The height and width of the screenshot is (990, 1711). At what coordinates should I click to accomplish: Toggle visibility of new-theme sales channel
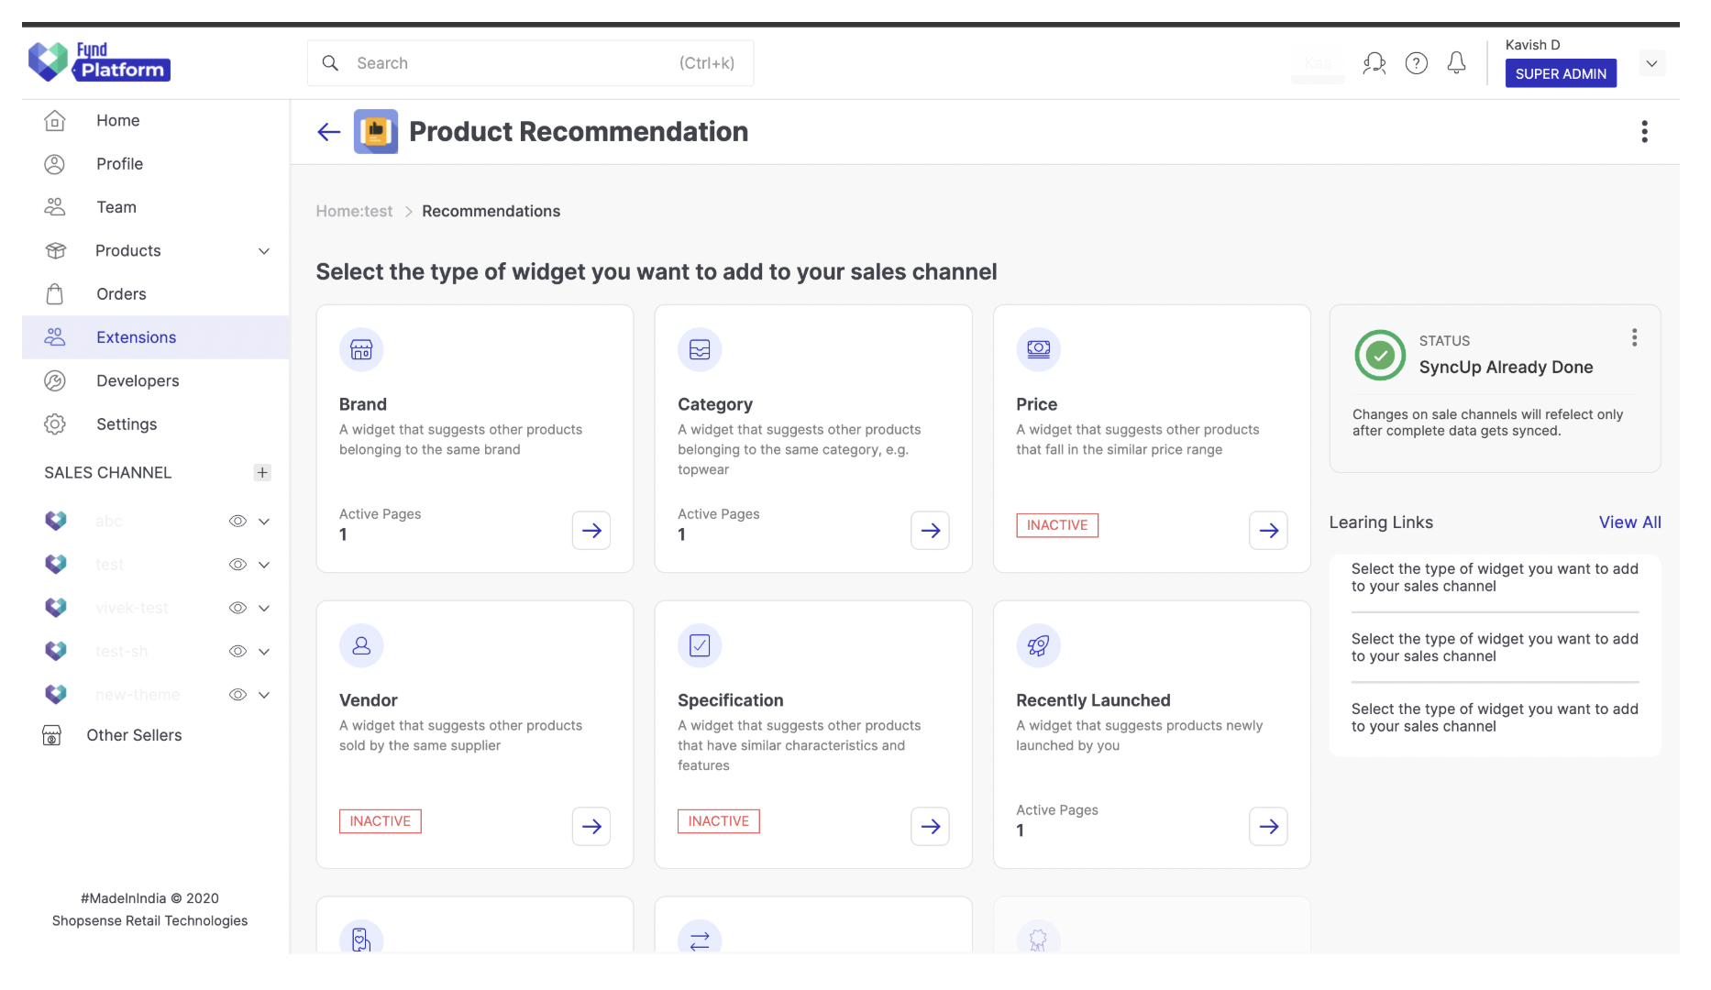[x=237, y=694]
